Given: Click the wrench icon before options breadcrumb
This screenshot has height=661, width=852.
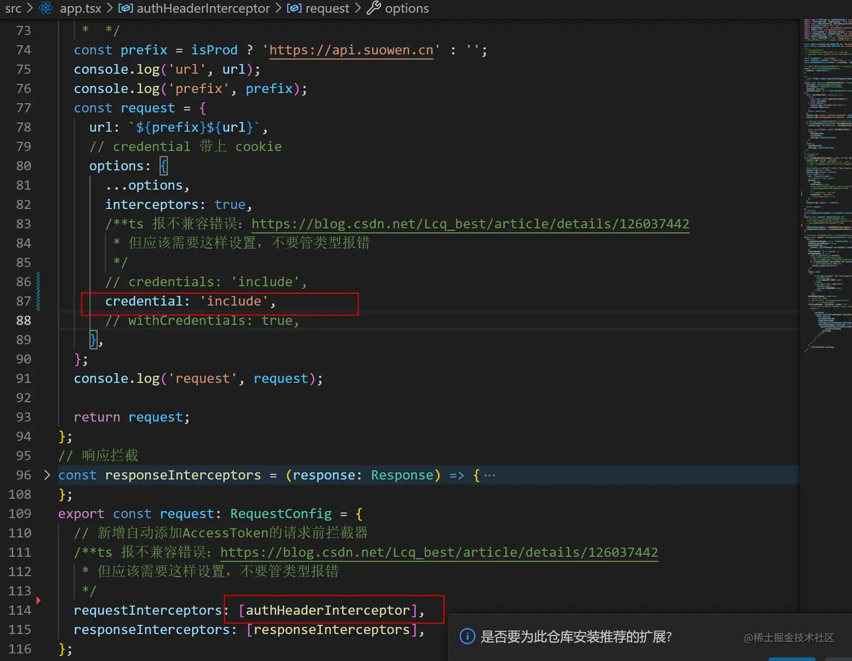Looking at the screenshot, I should click(374, 8).
